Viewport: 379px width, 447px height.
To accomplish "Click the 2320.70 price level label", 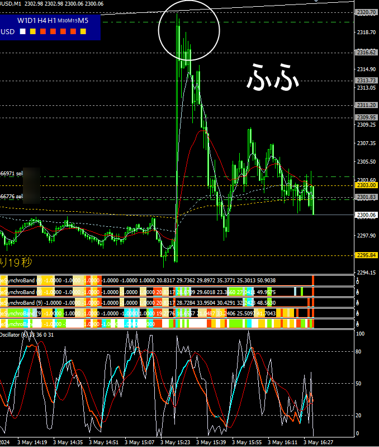I will point(366,12).
